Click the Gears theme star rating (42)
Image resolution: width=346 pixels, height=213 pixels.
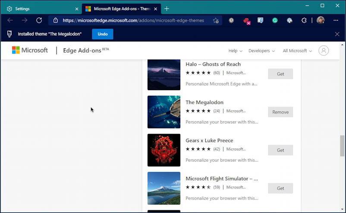click(203, 149)
